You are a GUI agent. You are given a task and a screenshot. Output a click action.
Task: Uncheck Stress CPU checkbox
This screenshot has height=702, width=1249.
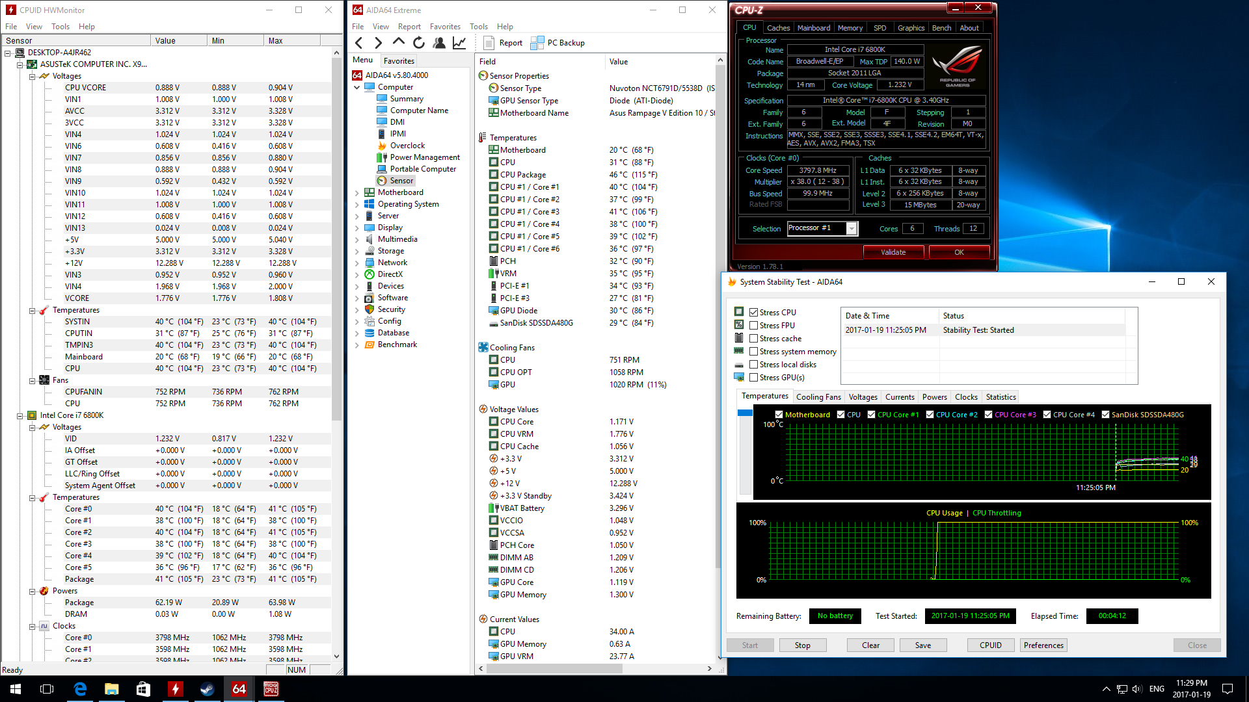click(754, 313)
